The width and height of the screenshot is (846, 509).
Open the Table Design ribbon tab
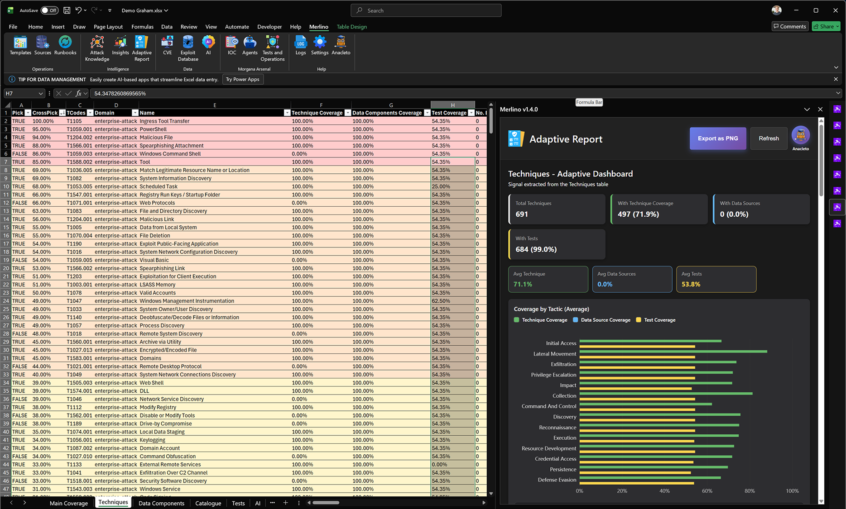pos(351,27)
